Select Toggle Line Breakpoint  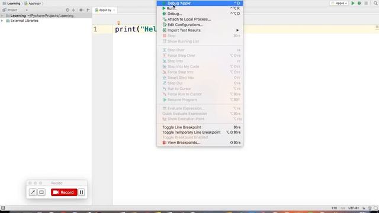(x=200, y=127)
